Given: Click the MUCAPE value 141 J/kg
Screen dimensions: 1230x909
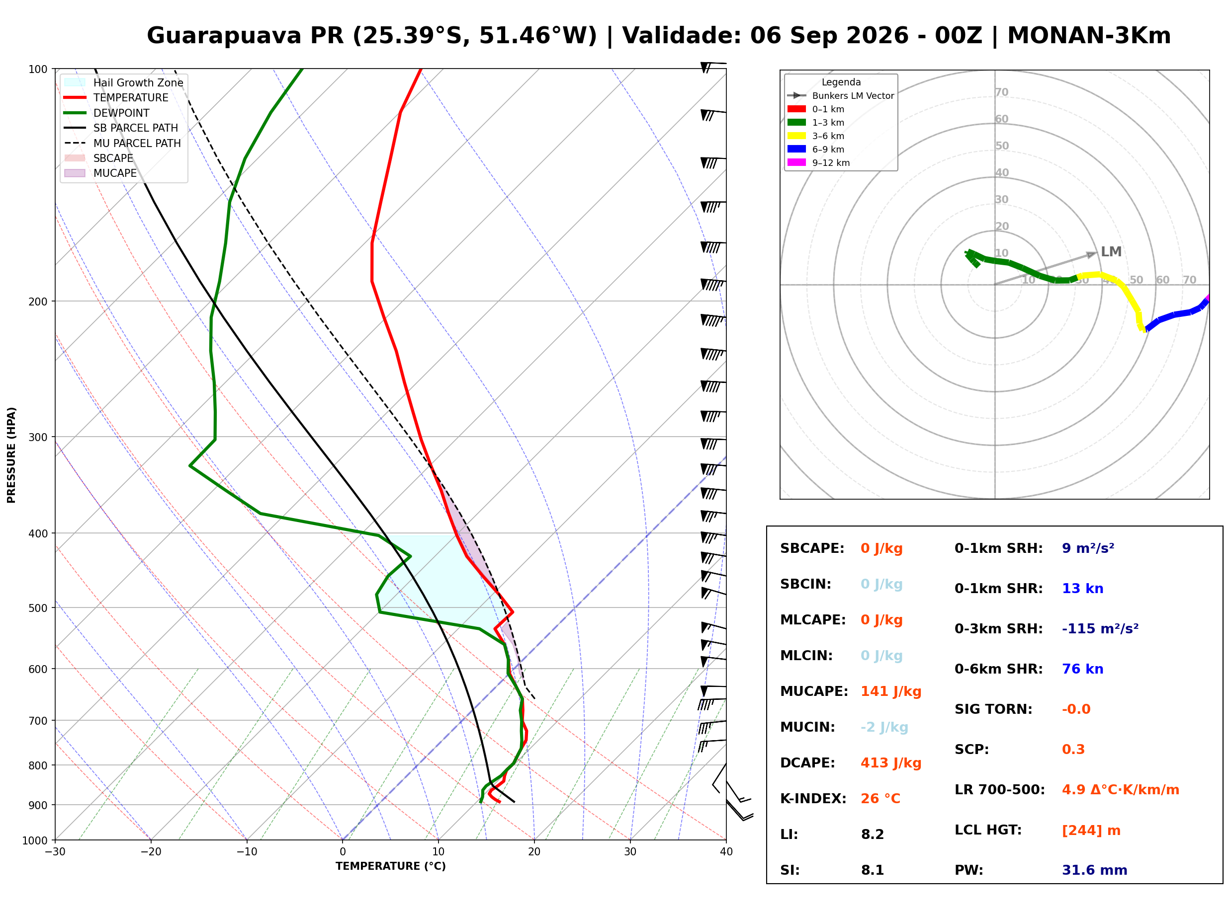Looking at the screenshot, I should 891,691.
